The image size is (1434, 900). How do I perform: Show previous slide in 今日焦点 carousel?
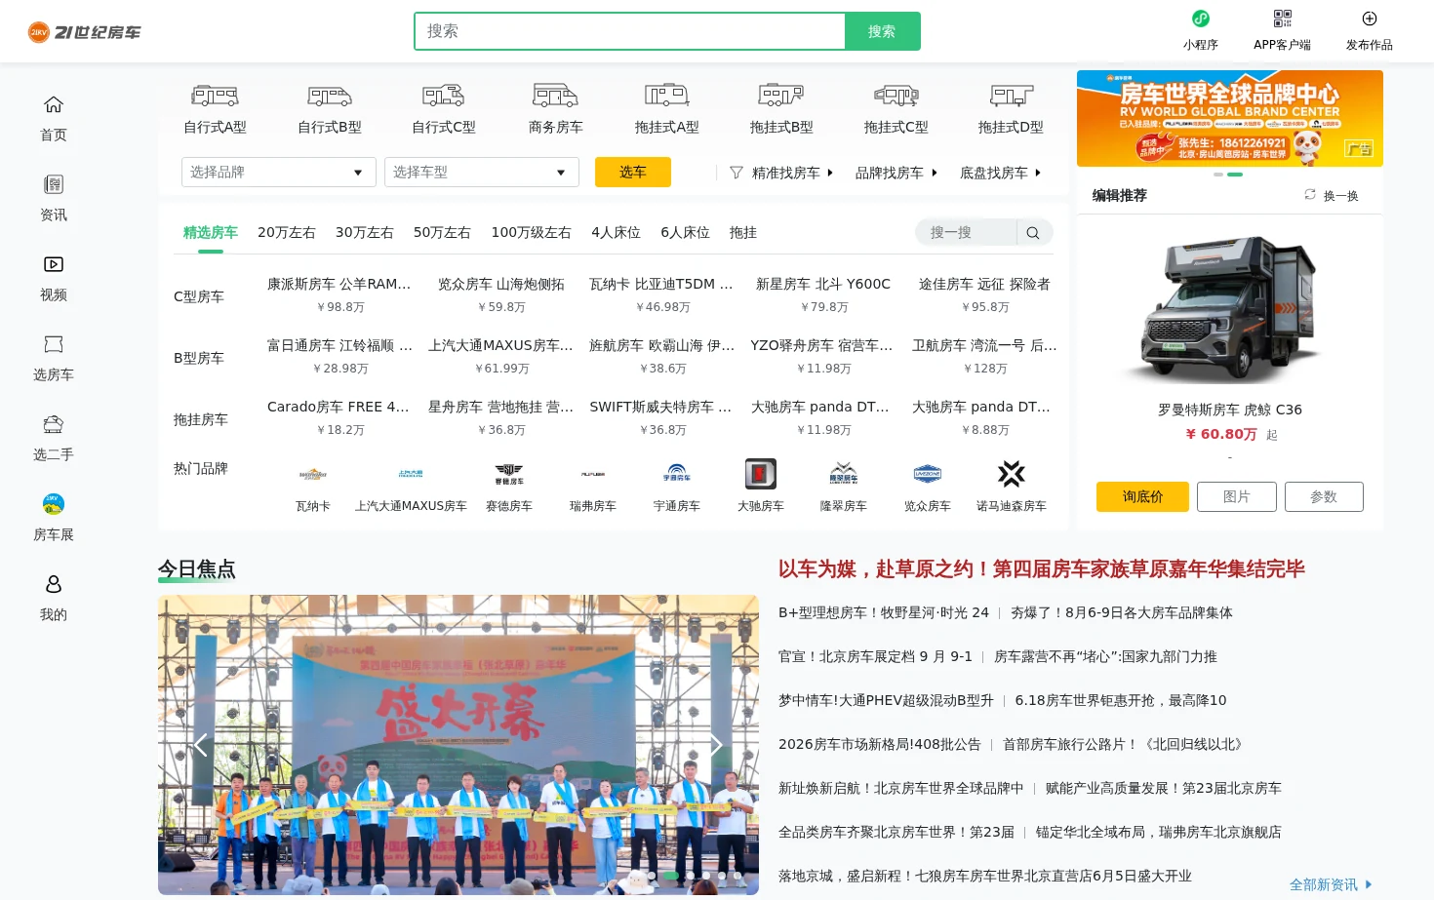pos(201,745)
